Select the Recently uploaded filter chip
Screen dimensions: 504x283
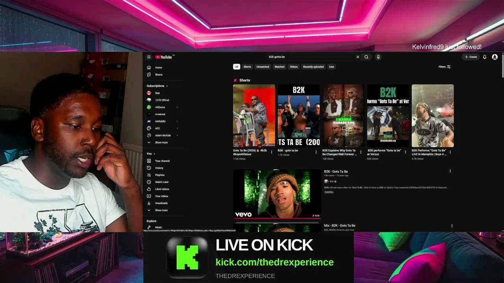313,67
